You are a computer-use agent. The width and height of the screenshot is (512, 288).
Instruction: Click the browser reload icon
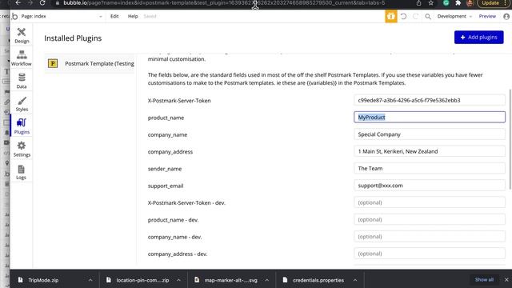pyautogui.click(x=42, y=3)
